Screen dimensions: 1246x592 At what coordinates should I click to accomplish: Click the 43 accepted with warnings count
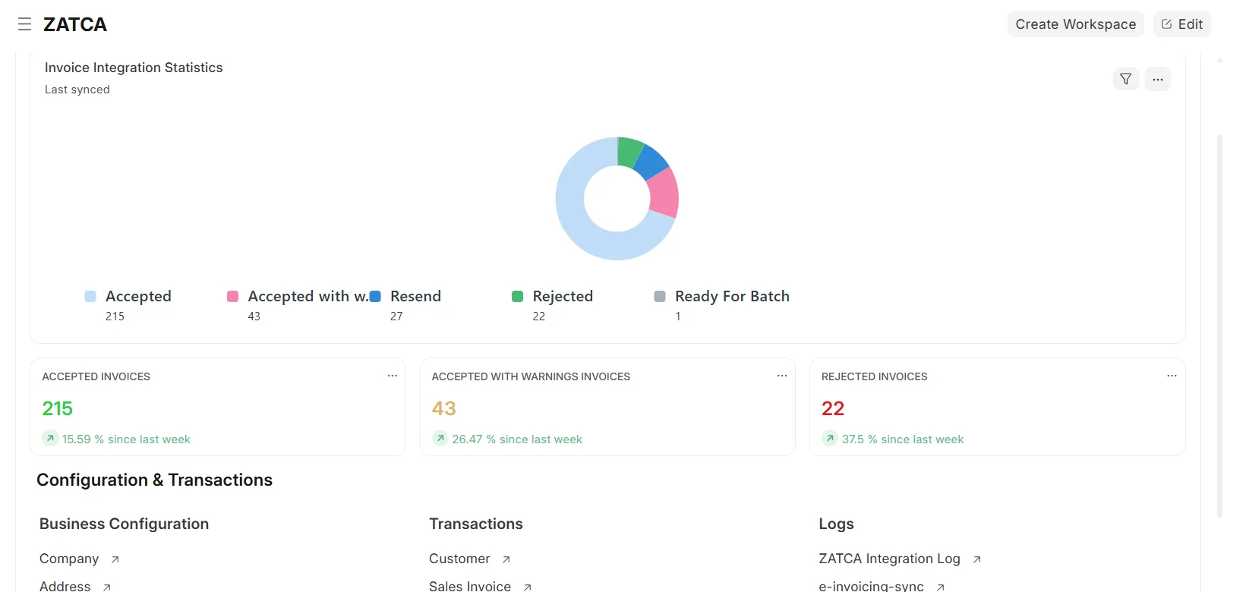[443, 408]
